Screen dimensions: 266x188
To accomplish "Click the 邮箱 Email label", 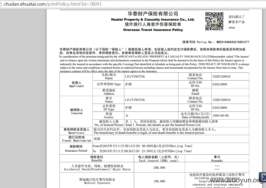I will (x=195, y=92).
